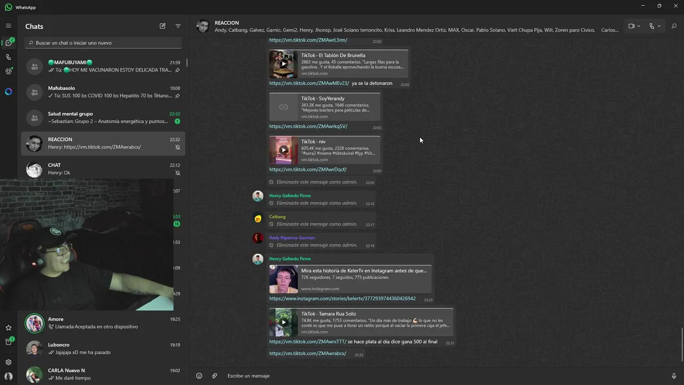Viewport: 684px width, 385px height.
Task: Open link vm.tiktok.com/ZMAwrabcx/ in conversation
Action: click(308, 353)
